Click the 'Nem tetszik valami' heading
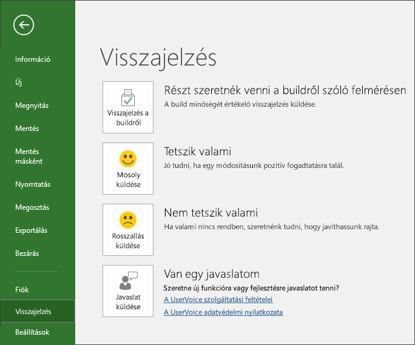The width and height of the screenshot is (415, 345). point(211,212)
